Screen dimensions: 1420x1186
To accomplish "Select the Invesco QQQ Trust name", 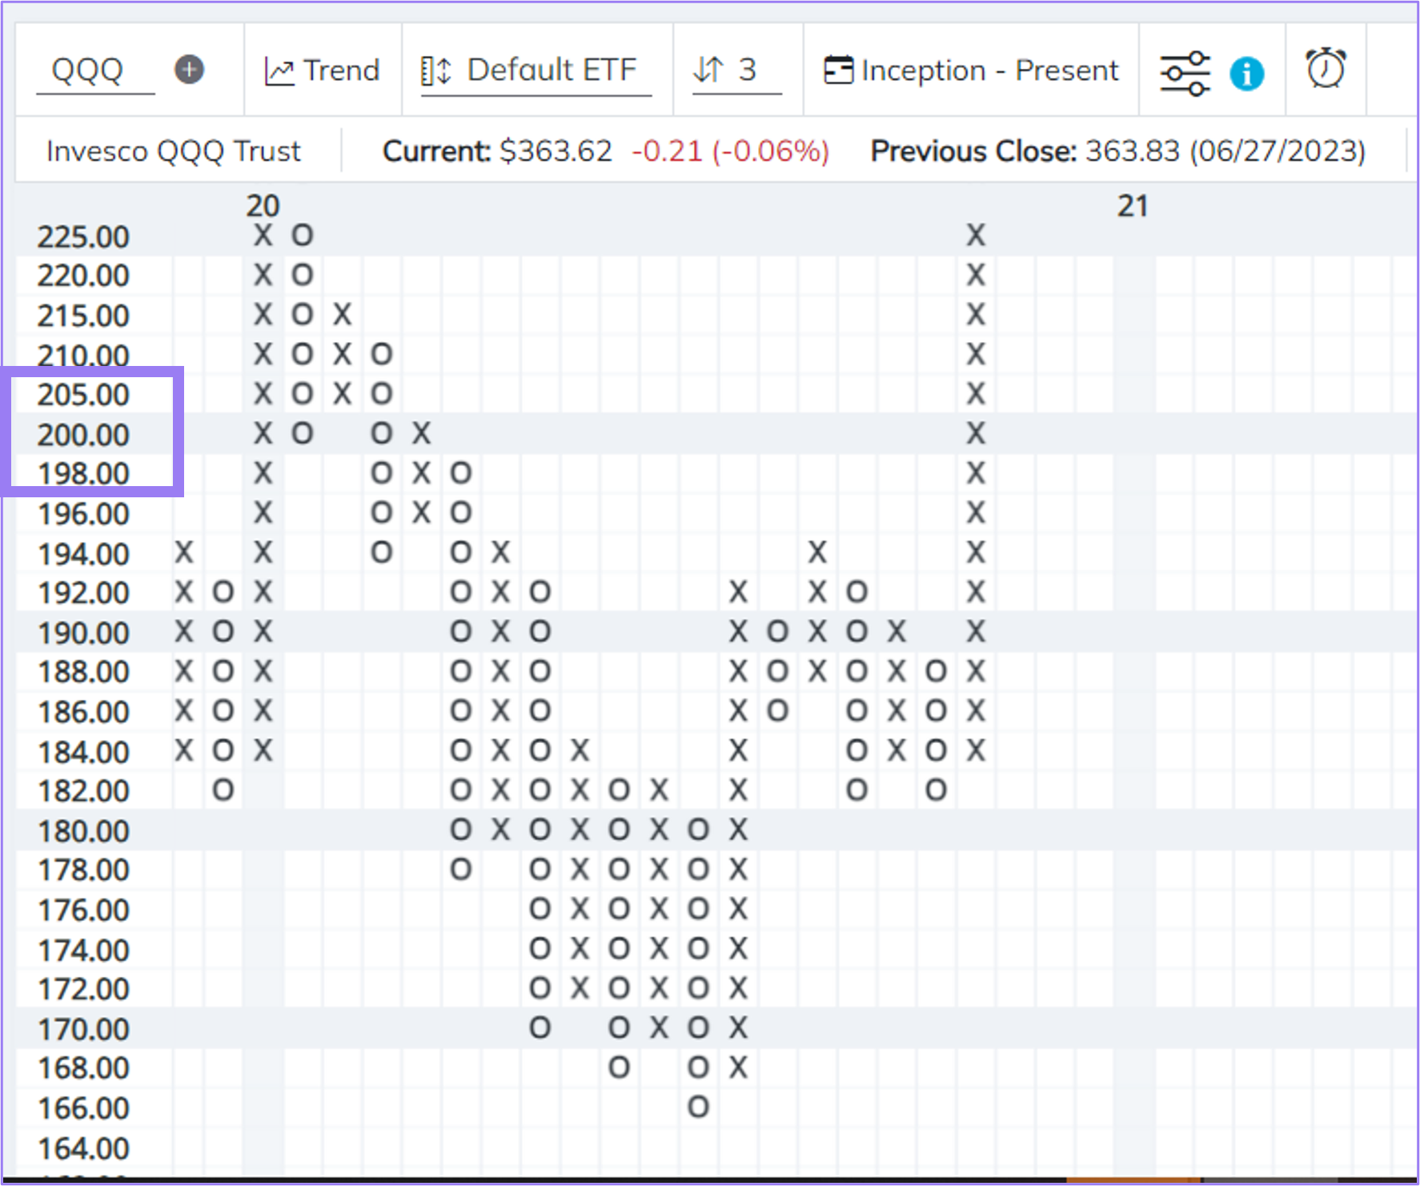I will click(x=174, y=151).
